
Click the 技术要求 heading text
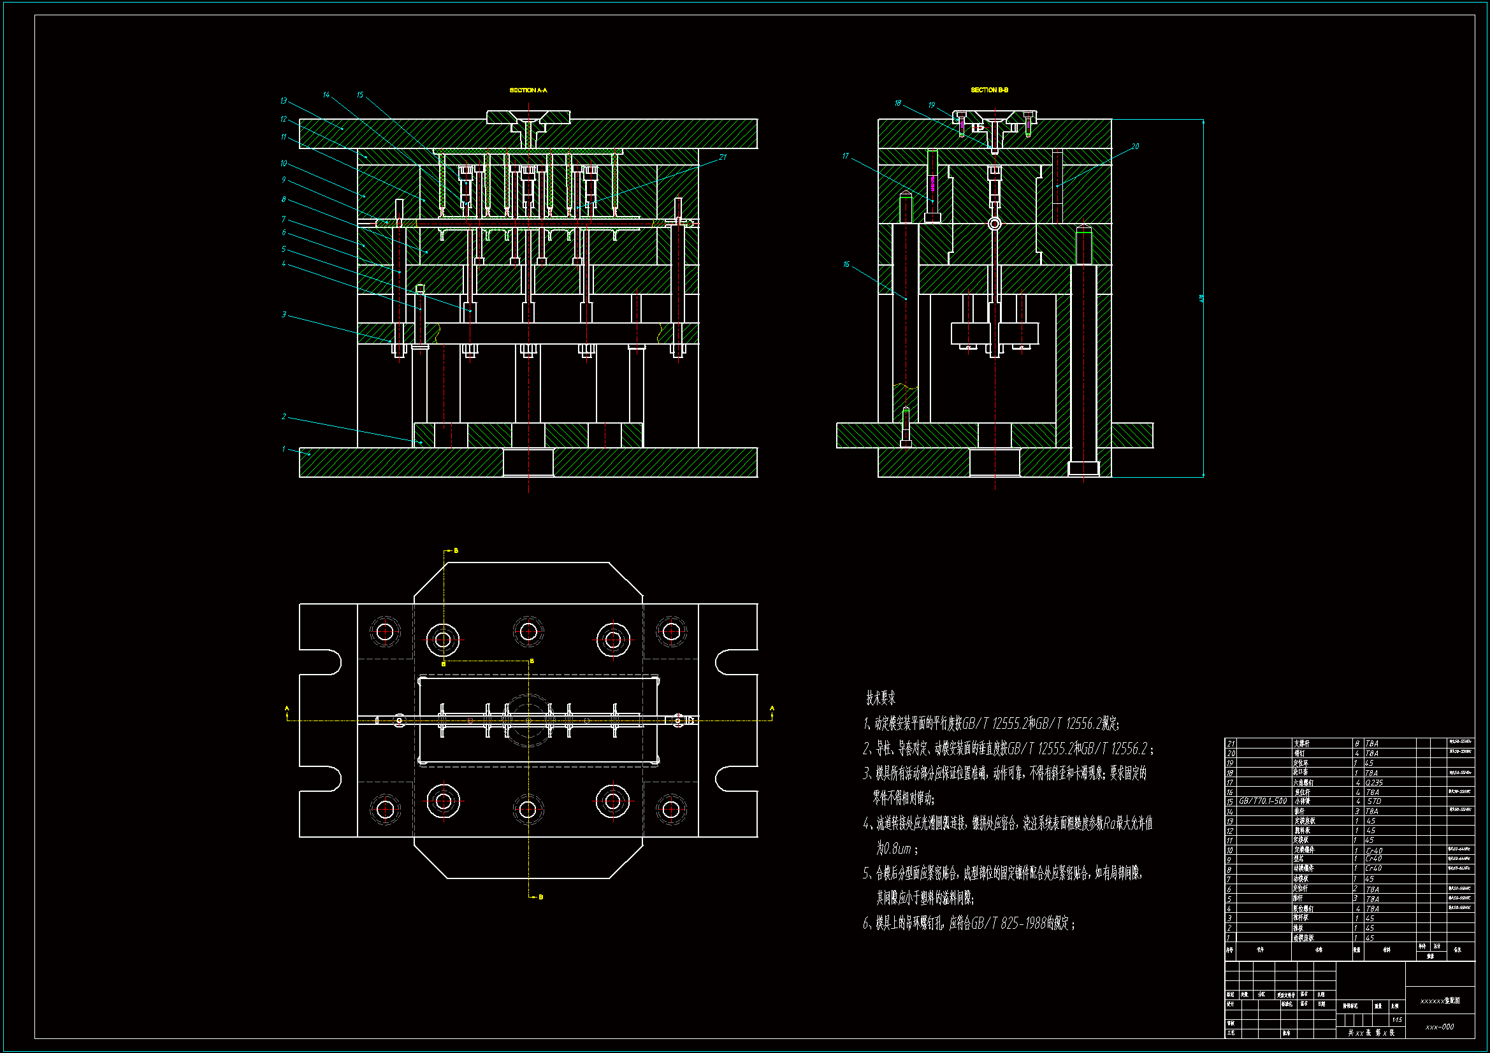tap(881, 698)
